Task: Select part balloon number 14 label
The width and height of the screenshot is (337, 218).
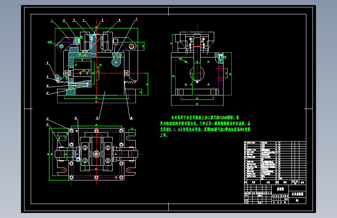Action: click(76, 118)
